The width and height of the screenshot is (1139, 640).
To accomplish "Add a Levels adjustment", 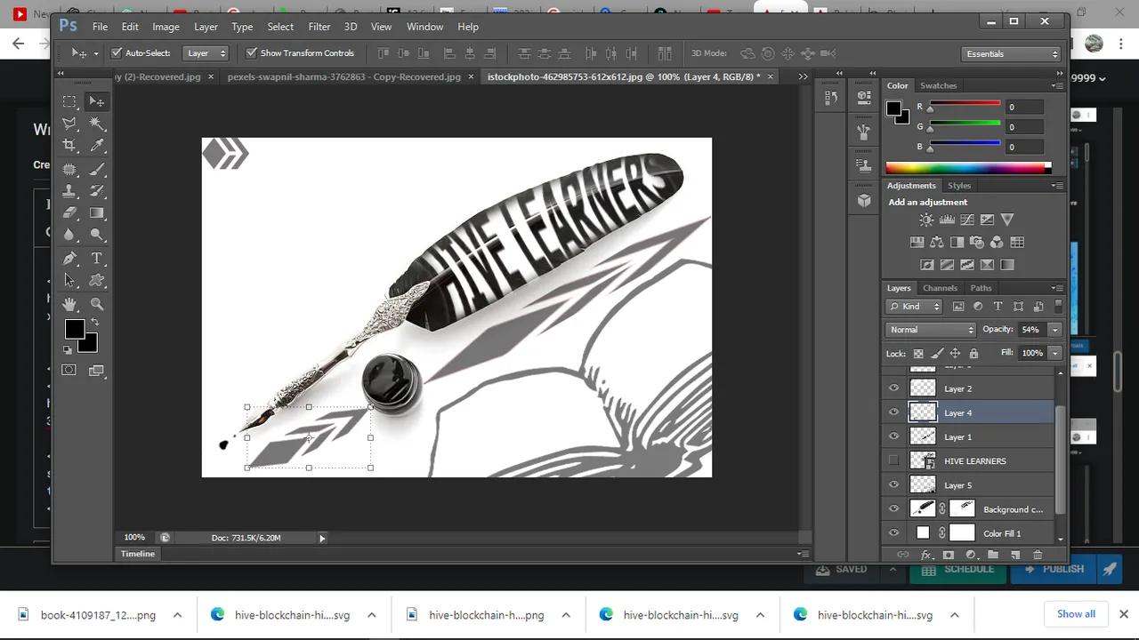I will coord(947,220).
